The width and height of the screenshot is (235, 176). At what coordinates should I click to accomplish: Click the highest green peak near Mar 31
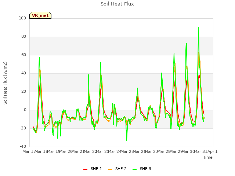198,27
